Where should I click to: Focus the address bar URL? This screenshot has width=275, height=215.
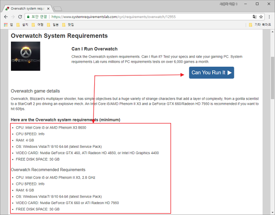[114, 17]
